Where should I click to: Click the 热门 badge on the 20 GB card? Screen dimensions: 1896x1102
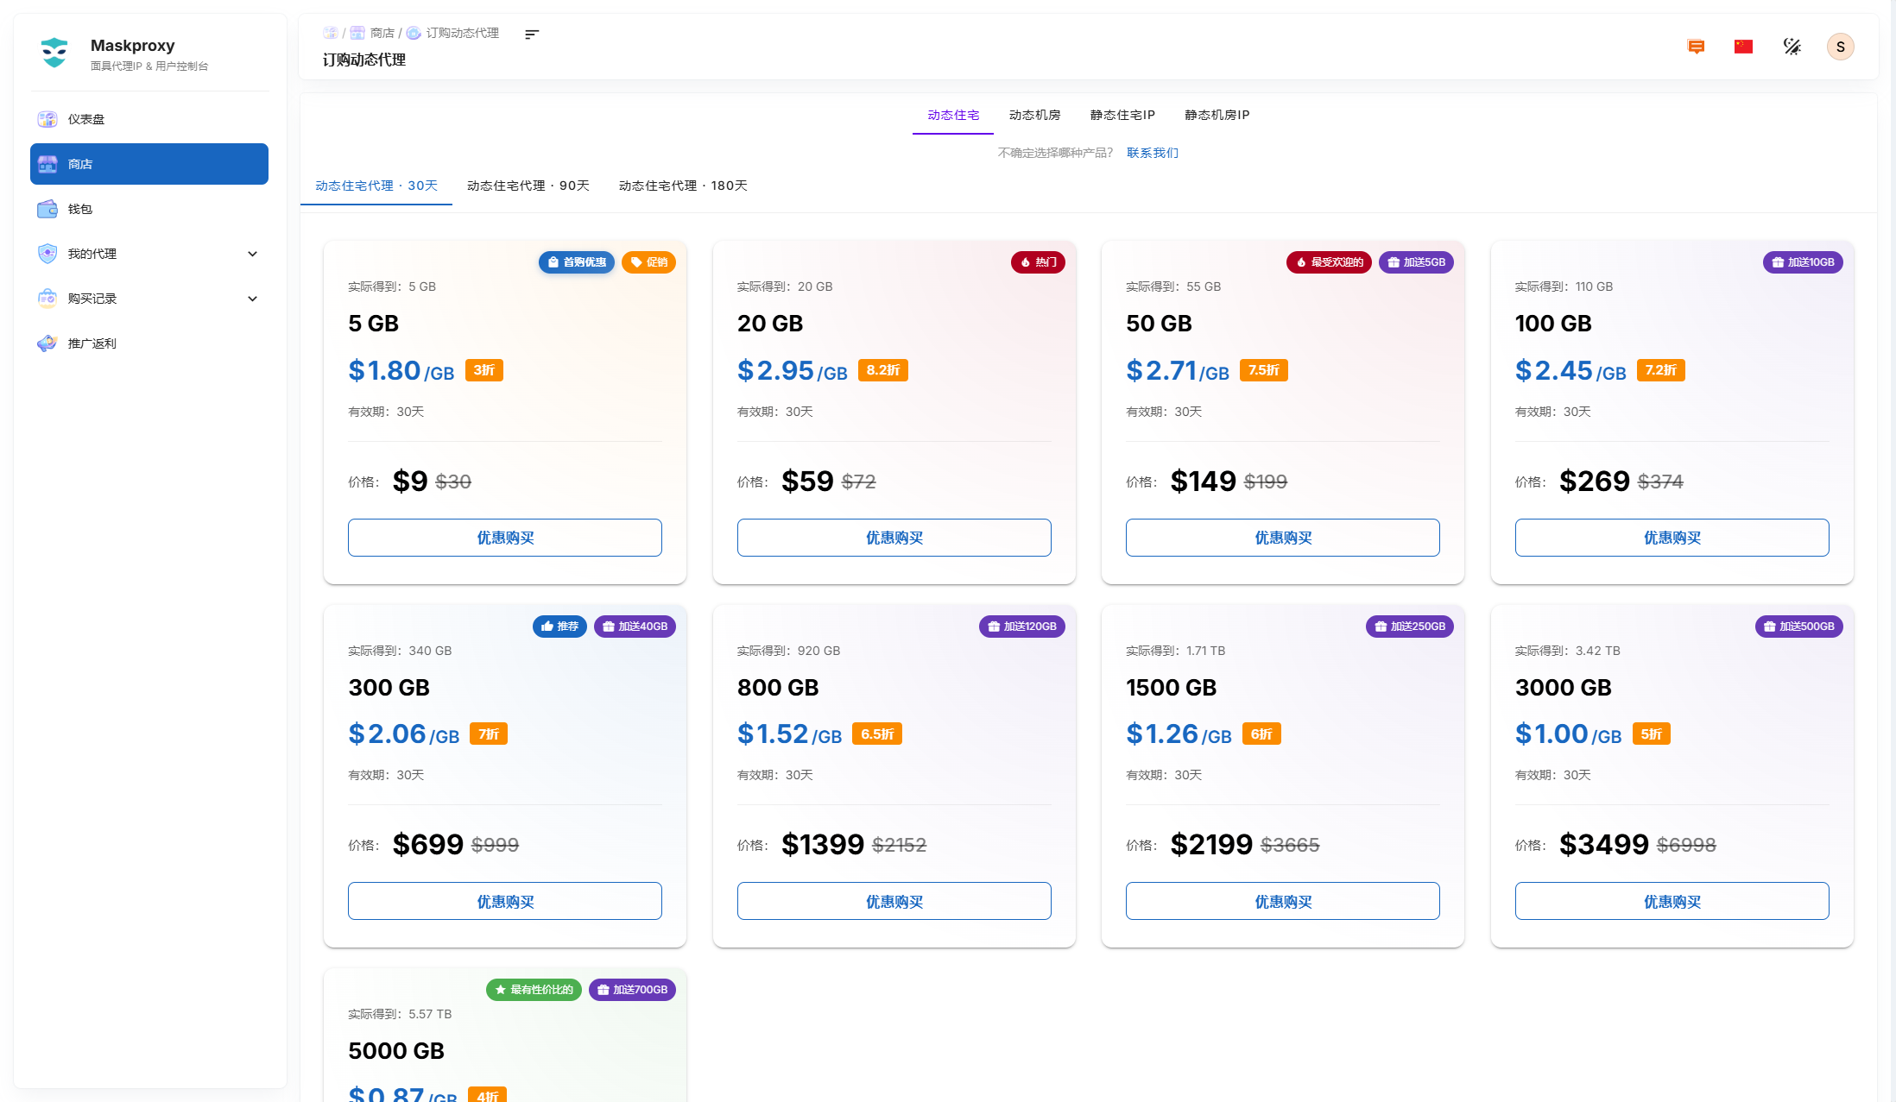coord(1038,262)
